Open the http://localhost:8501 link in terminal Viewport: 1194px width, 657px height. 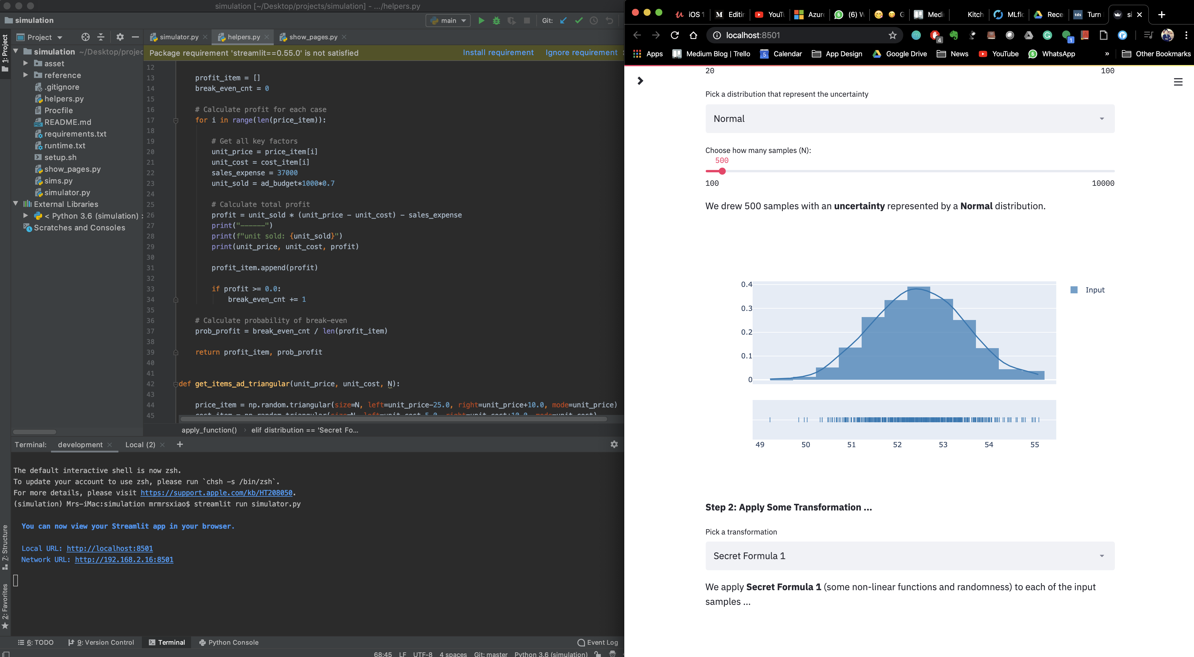pos(109,549)
